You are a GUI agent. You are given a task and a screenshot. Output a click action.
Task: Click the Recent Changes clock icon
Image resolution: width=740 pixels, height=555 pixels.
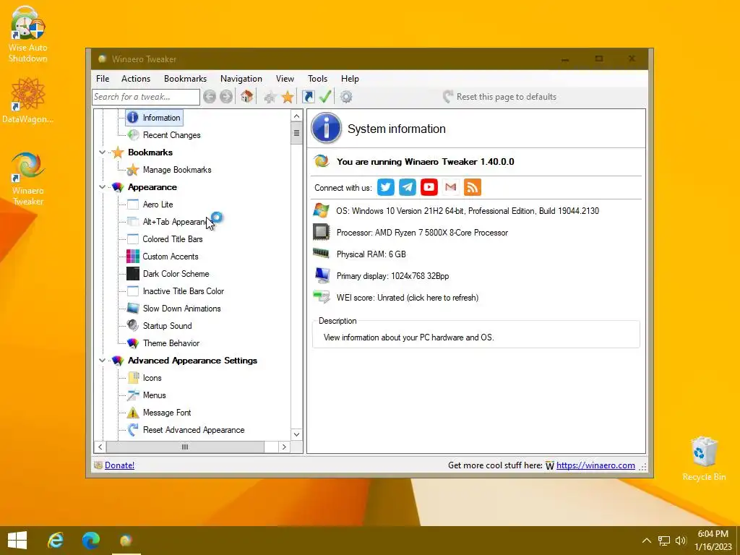[x=133, y=135]
